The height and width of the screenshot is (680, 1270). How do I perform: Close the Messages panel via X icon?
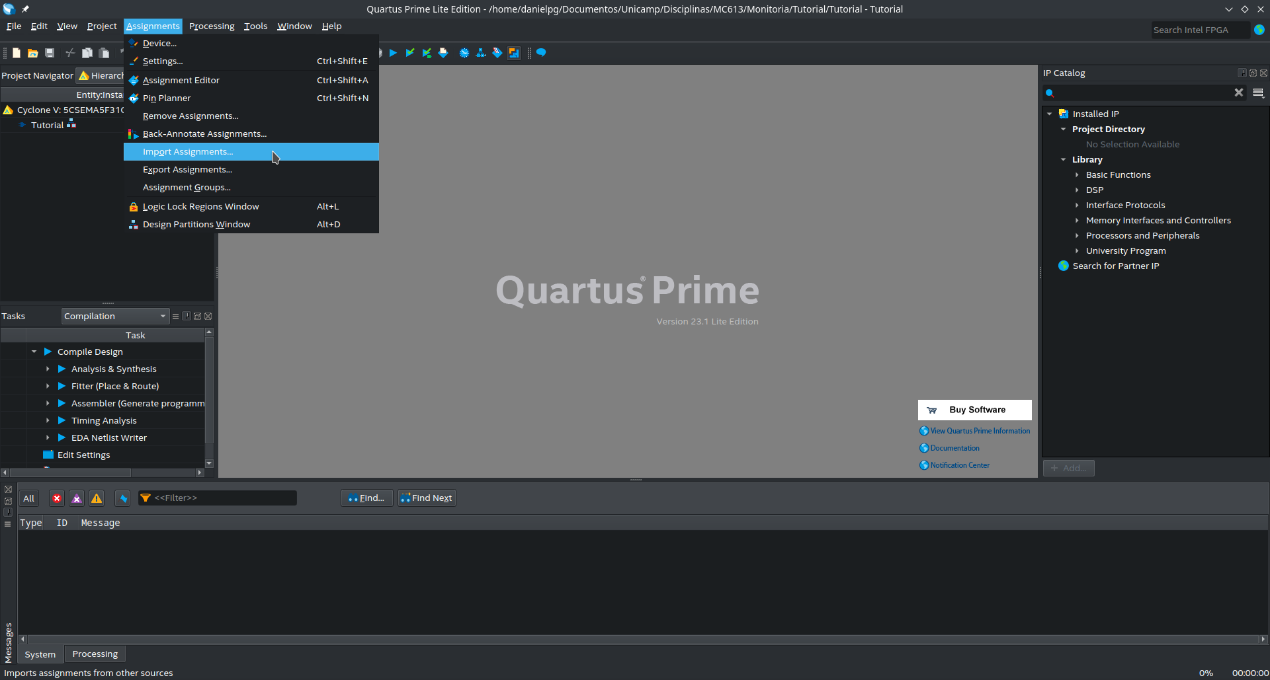click(8, 490)
